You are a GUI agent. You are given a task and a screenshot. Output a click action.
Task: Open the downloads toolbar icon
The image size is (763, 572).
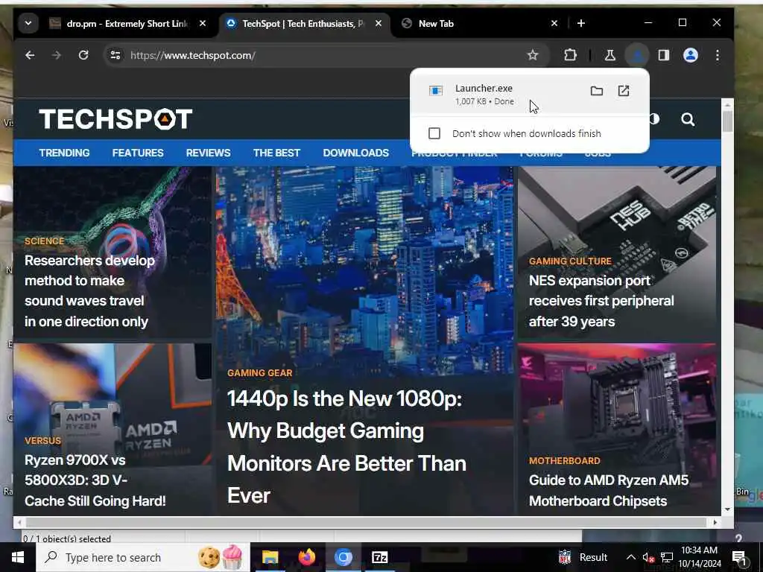[637, 55]
